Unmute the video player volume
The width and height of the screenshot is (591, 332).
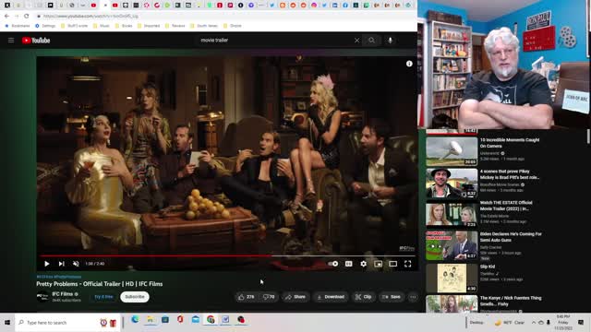(76, 264)
